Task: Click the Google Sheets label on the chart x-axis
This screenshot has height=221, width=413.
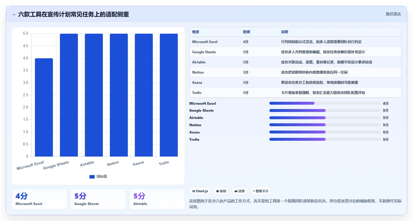Action: pyautogui.click(x=56, y=165)
